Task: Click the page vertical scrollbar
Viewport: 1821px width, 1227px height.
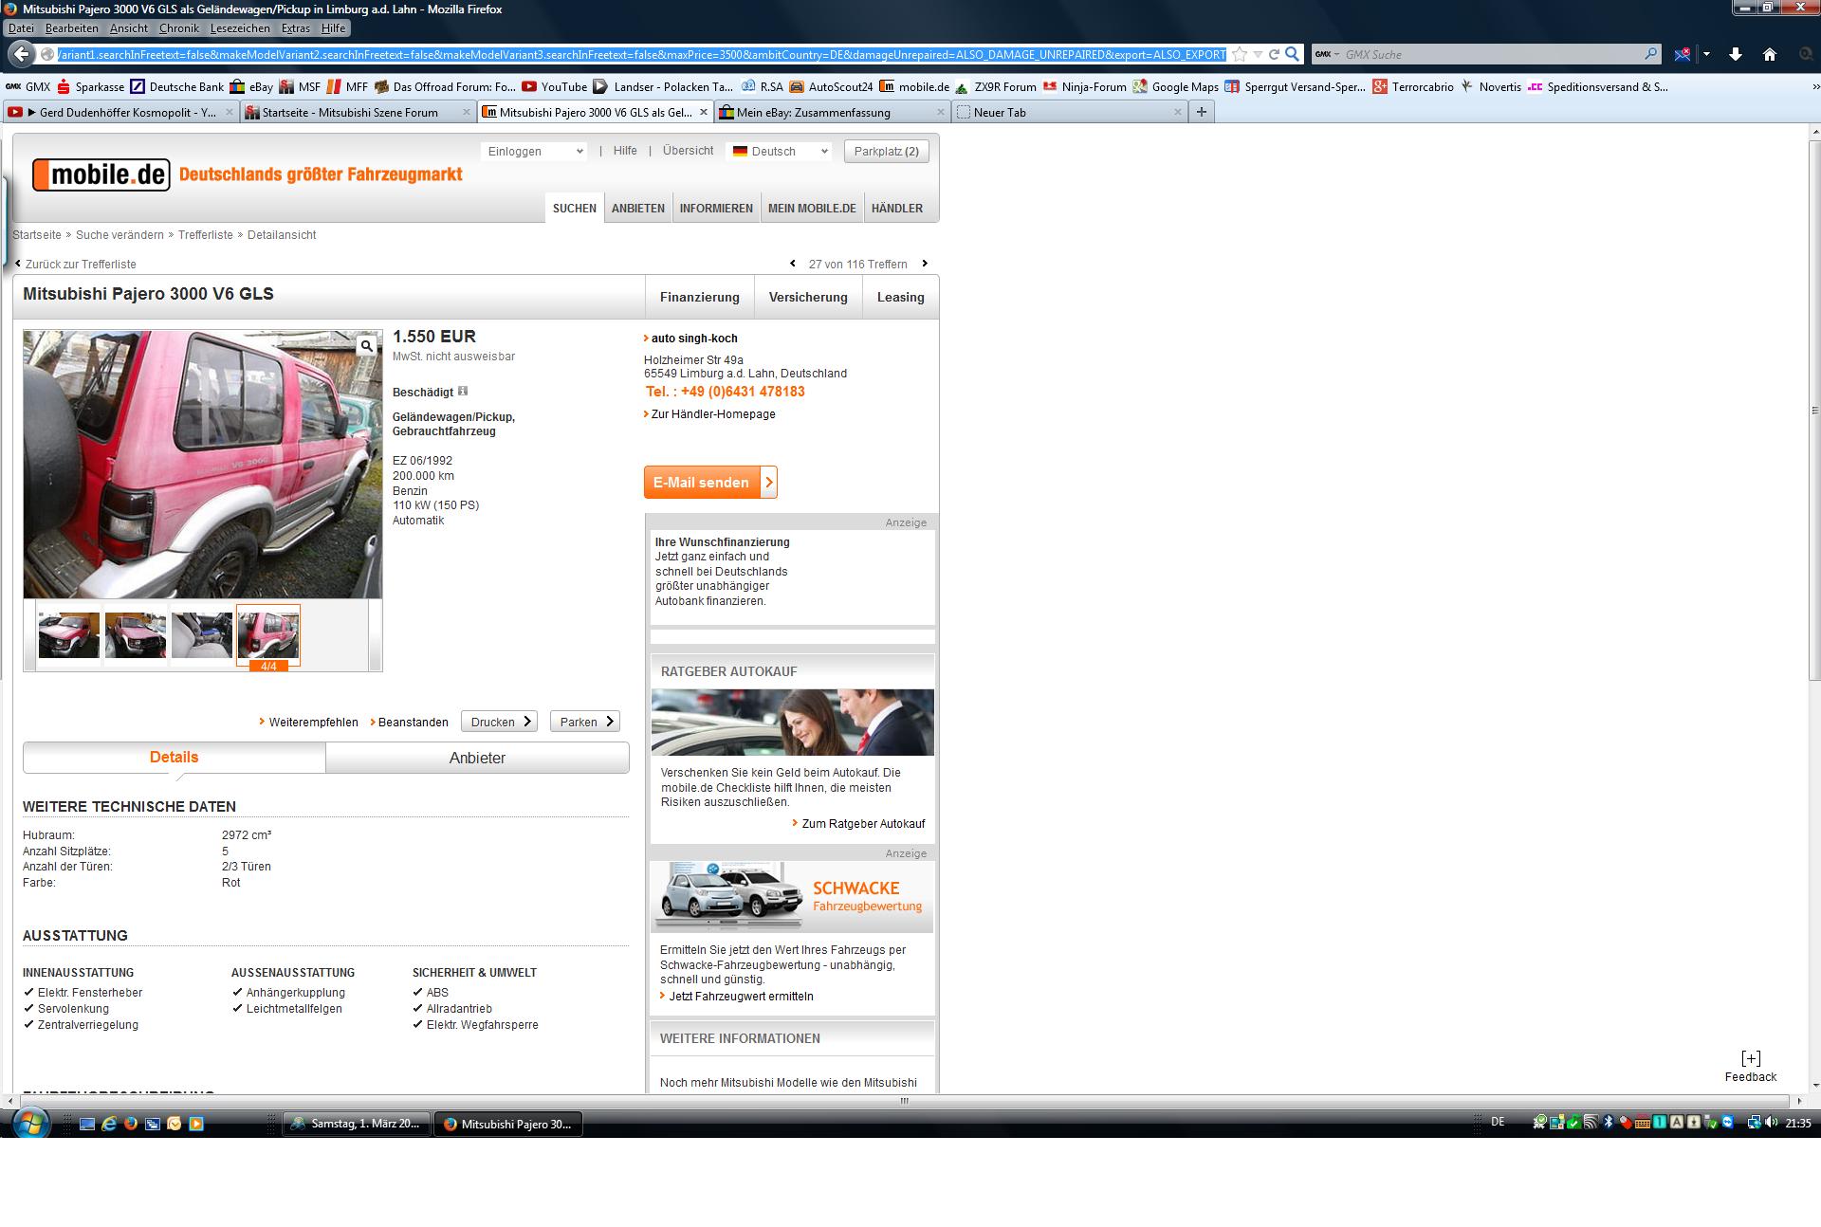Action: coord(1814,408)
